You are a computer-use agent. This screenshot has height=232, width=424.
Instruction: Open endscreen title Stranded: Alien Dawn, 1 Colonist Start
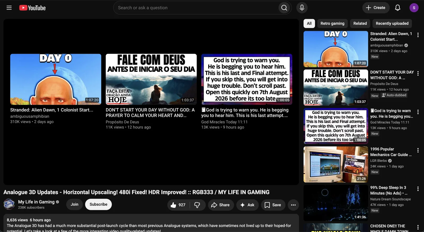52,110
